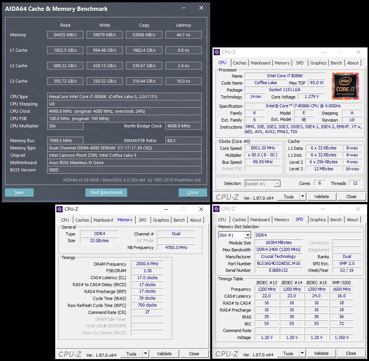Viewport: 369px width, 361px height.
Task: Open About tab in SPD CPU-Z window
Action: point(352,219)
